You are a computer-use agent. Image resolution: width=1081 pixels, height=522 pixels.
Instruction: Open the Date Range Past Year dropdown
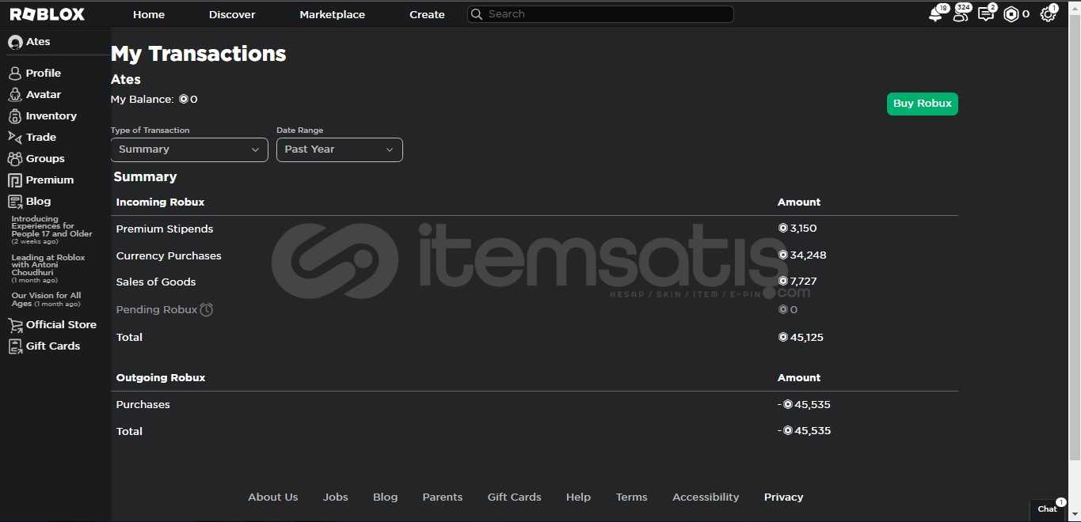pyautogui.click(x=340, y=149)
